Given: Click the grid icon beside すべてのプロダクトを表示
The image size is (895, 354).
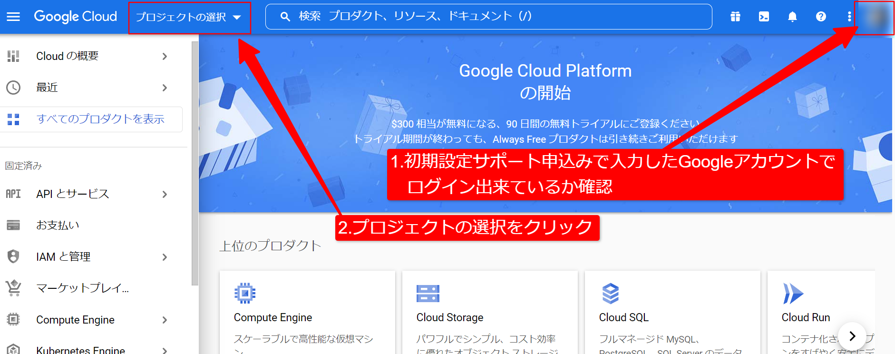Looking at the screenshot, I should 13,119.
